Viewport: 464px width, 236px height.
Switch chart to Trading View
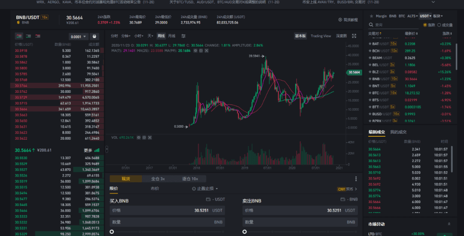point(321,36)
